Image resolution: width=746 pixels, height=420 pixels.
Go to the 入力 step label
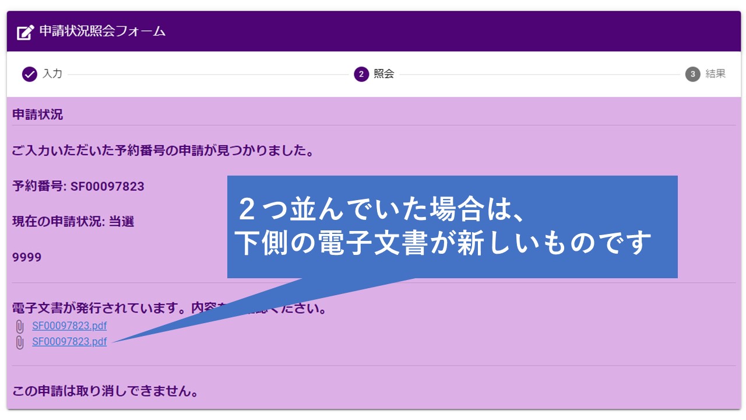pyautogui.click(x=52, y=74)
